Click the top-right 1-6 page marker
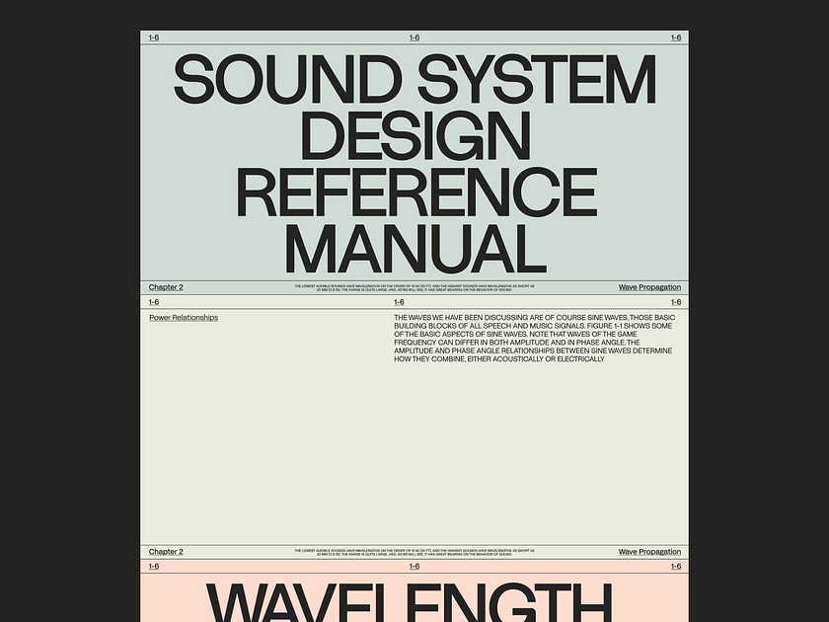The image size is (829, 622). [x=675, y=38]
